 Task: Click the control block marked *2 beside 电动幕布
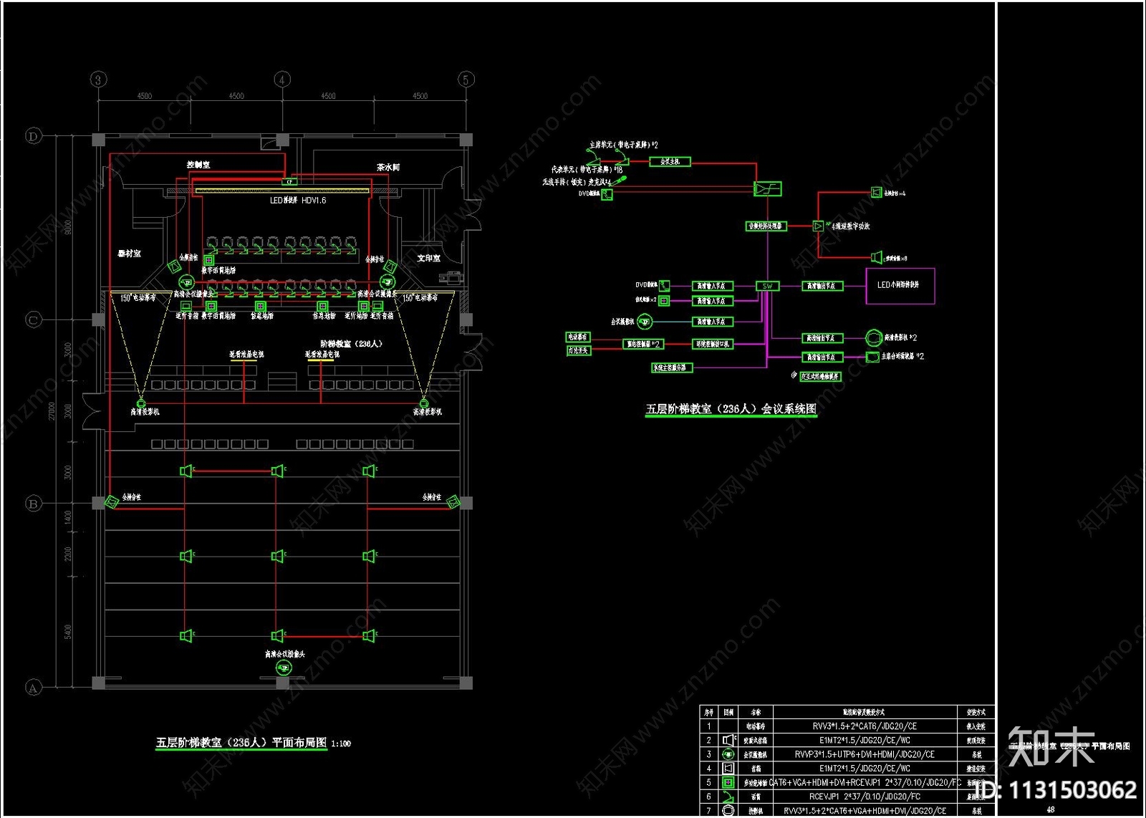click(x=643, y=344)
